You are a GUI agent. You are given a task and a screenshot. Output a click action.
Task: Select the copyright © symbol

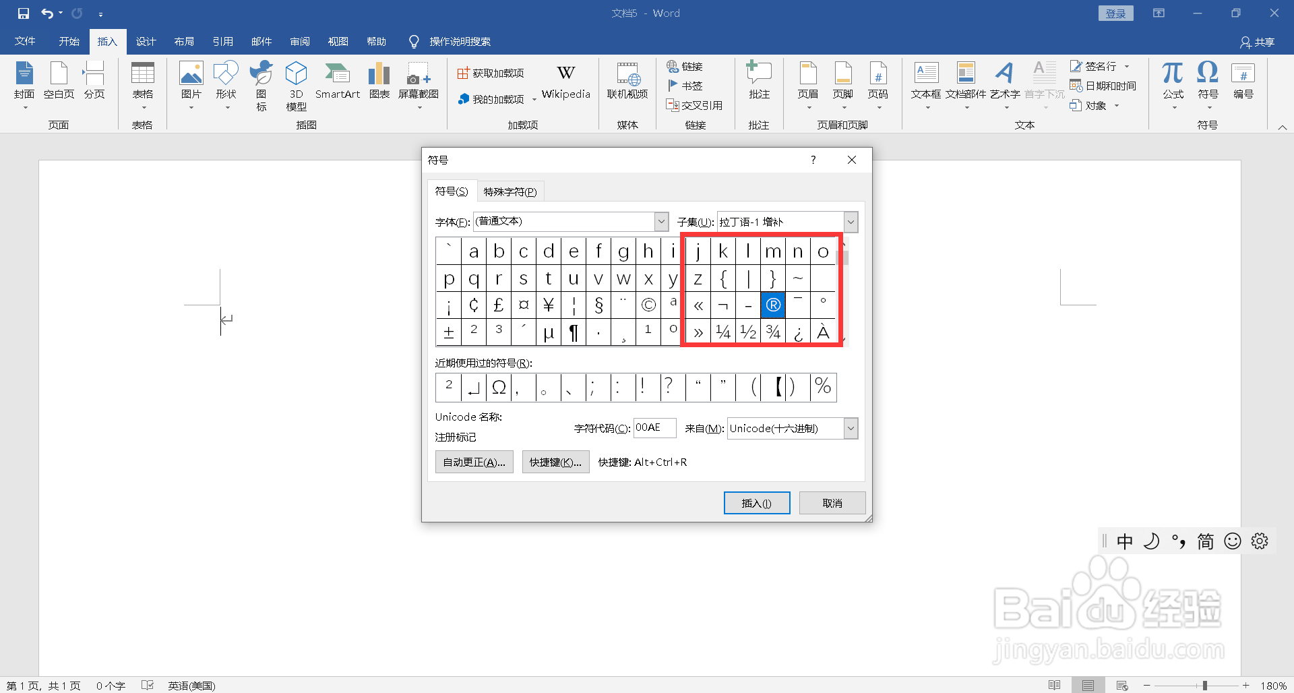(x=648, y=305)
